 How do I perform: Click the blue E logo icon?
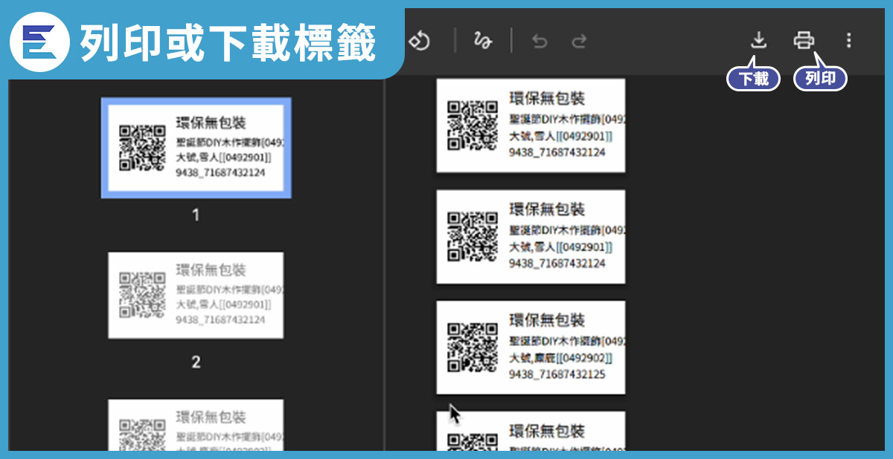point(39,42)
